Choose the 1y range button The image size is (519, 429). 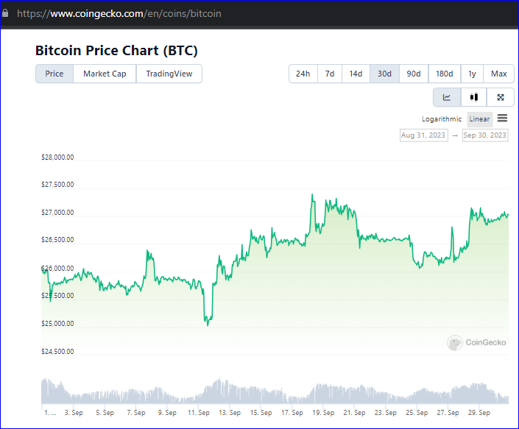[472, 74]
